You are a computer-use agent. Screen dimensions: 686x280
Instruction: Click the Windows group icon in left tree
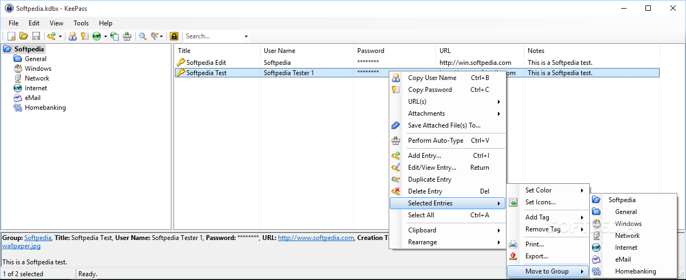[18, 69]
